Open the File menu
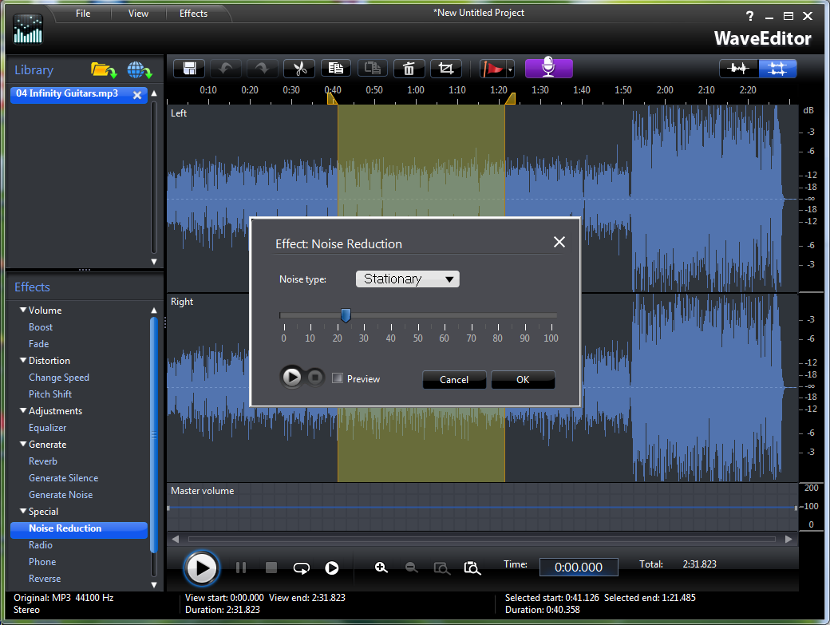Image resolution: width=830 pixels, height=625 pixels. pos(83,14)
